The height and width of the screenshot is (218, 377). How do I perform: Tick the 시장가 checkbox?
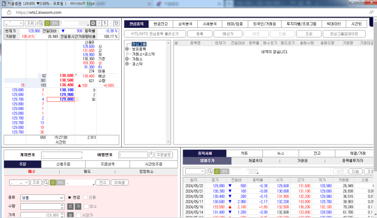78,215
